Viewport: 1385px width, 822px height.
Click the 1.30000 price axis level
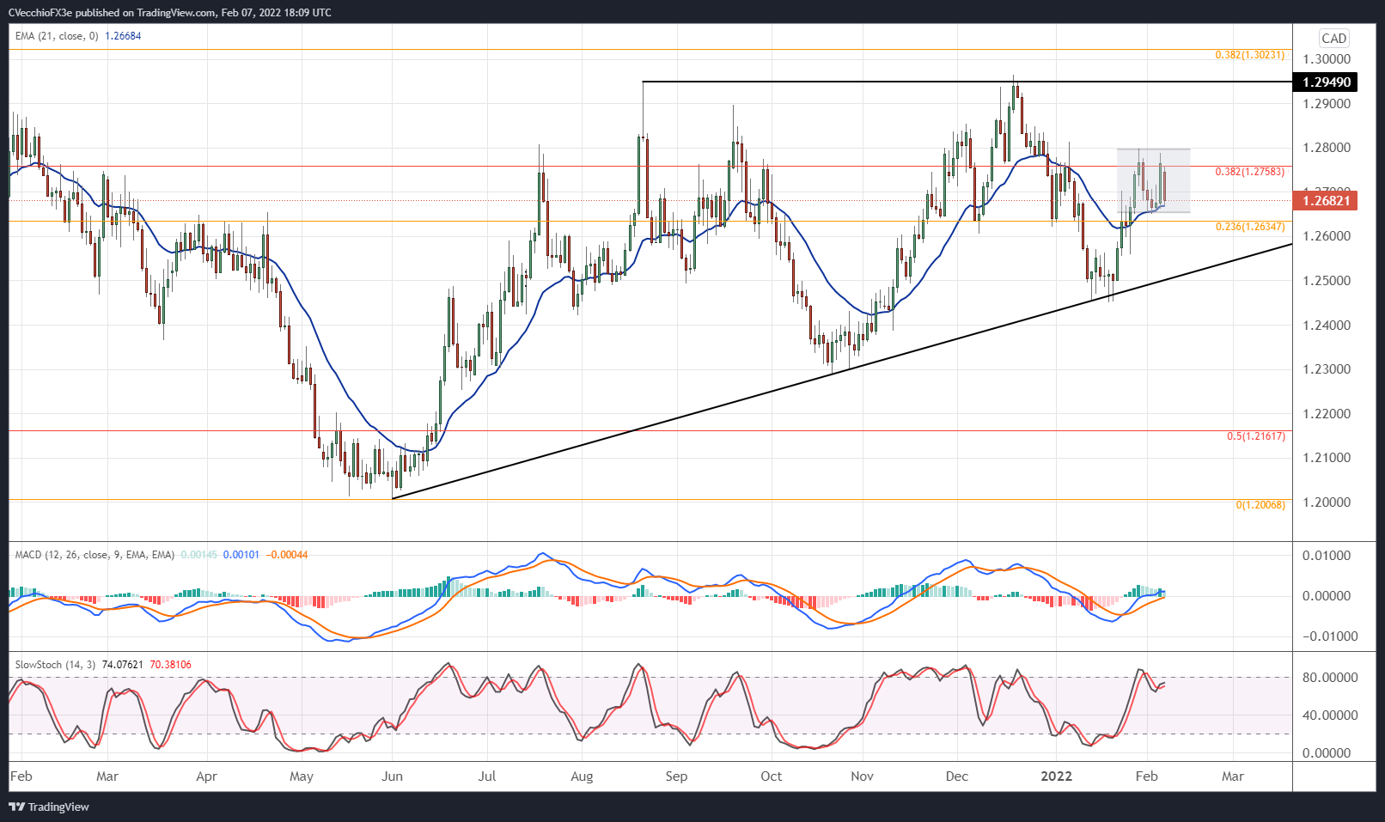tap(1326, 59)
